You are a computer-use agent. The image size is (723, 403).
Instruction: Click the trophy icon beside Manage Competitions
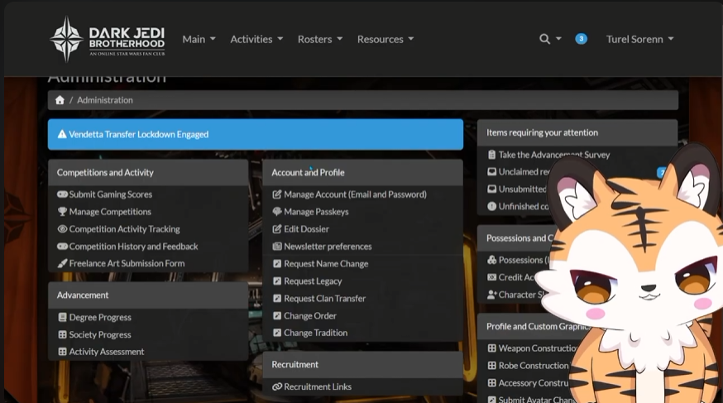[x=62, y=212]
